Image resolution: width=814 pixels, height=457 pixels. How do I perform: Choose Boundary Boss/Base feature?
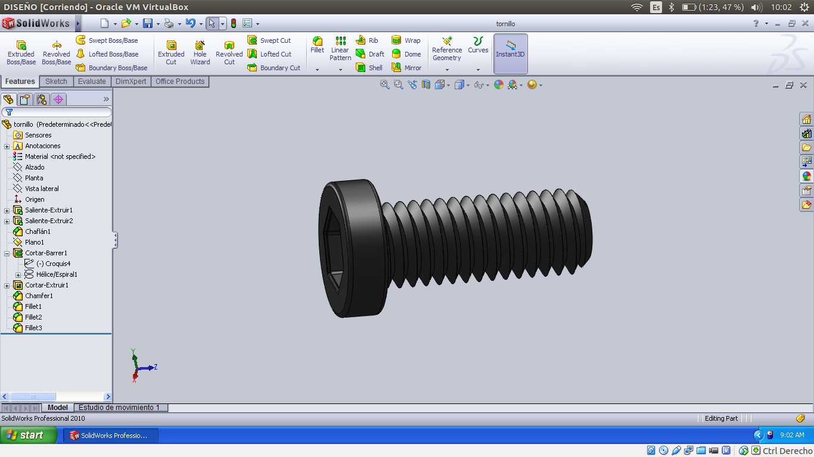(x=111, y=68)
